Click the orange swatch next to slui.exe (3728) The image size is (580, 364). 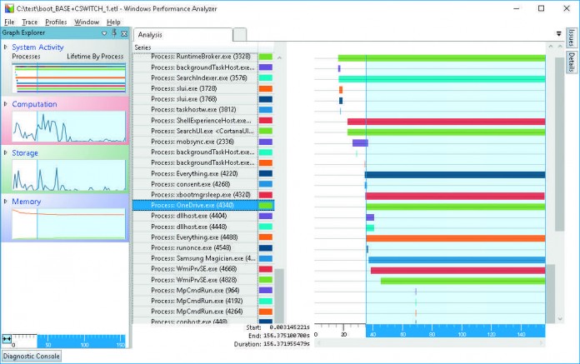pyautogui.click(x=266, y=88)
